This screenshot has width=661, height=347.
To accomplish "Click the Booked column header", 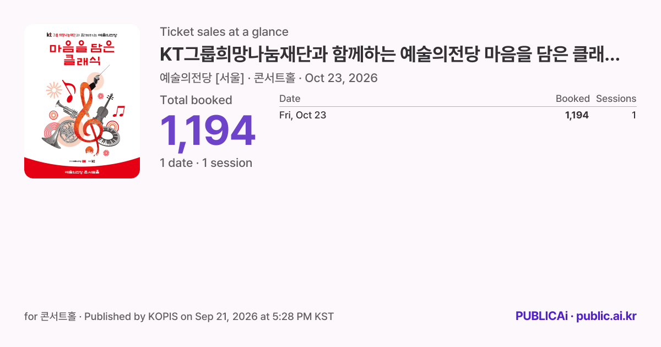I will click(x=572, y=99).
